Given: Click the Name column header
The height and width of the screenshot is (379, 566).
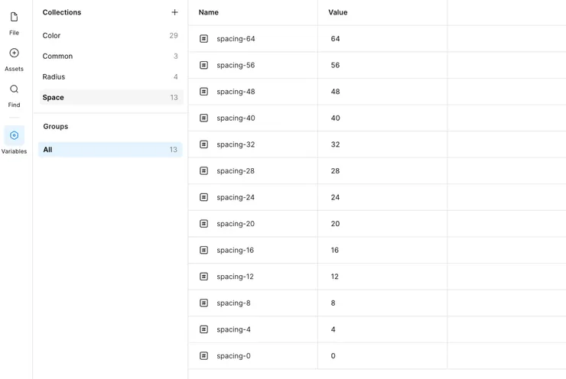Looking at the screenshot, I should click(x=209, y=12).
